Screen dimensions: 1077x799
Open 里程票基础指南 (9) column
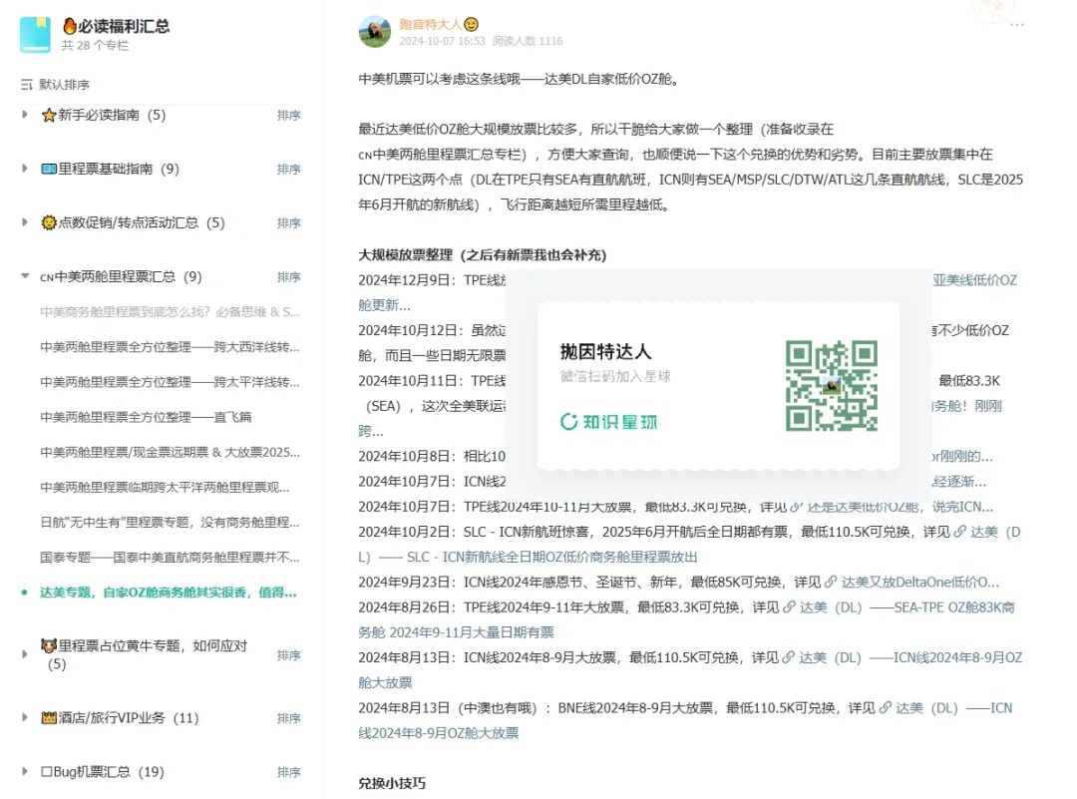tap(110, 169)
